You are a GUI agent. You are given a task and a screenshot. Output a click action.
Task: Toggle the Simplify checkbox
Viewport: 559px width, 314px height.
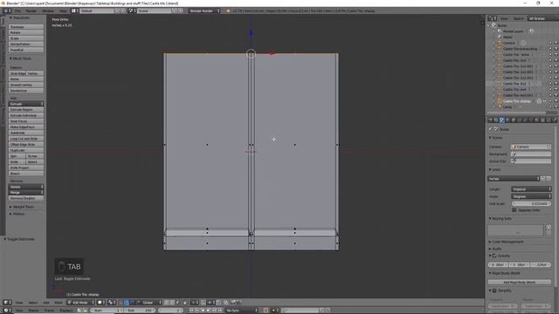tap(494, 290)
